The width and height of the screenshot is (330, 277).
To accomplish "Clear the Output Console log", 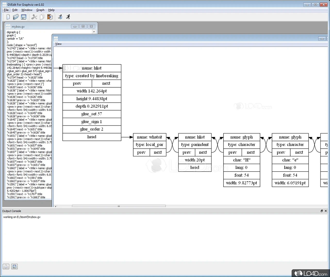I will point(6,266).
